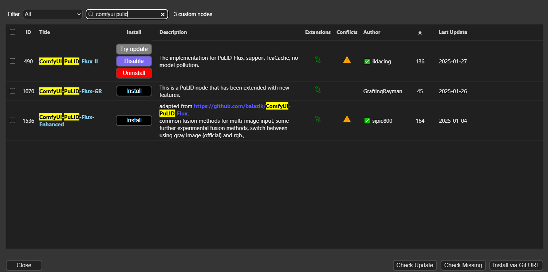
Task: Click description 'This is a PuLID node' text
Action: coord(224,91)
